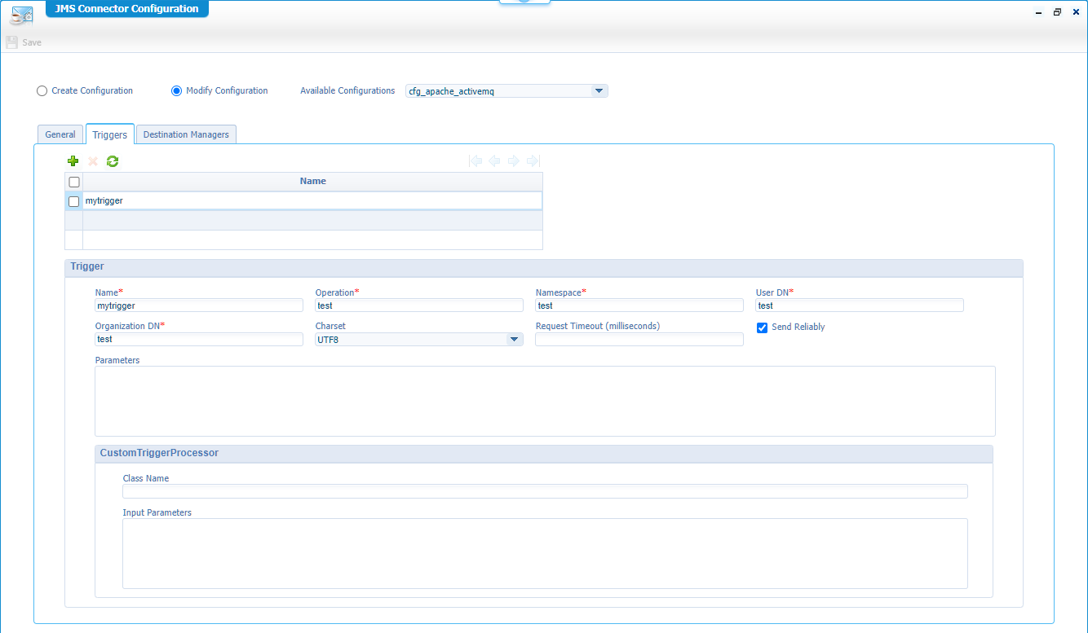Toggle the select-all checkbox in table header
Screen dimensions: 1088x633
(74, 182)
